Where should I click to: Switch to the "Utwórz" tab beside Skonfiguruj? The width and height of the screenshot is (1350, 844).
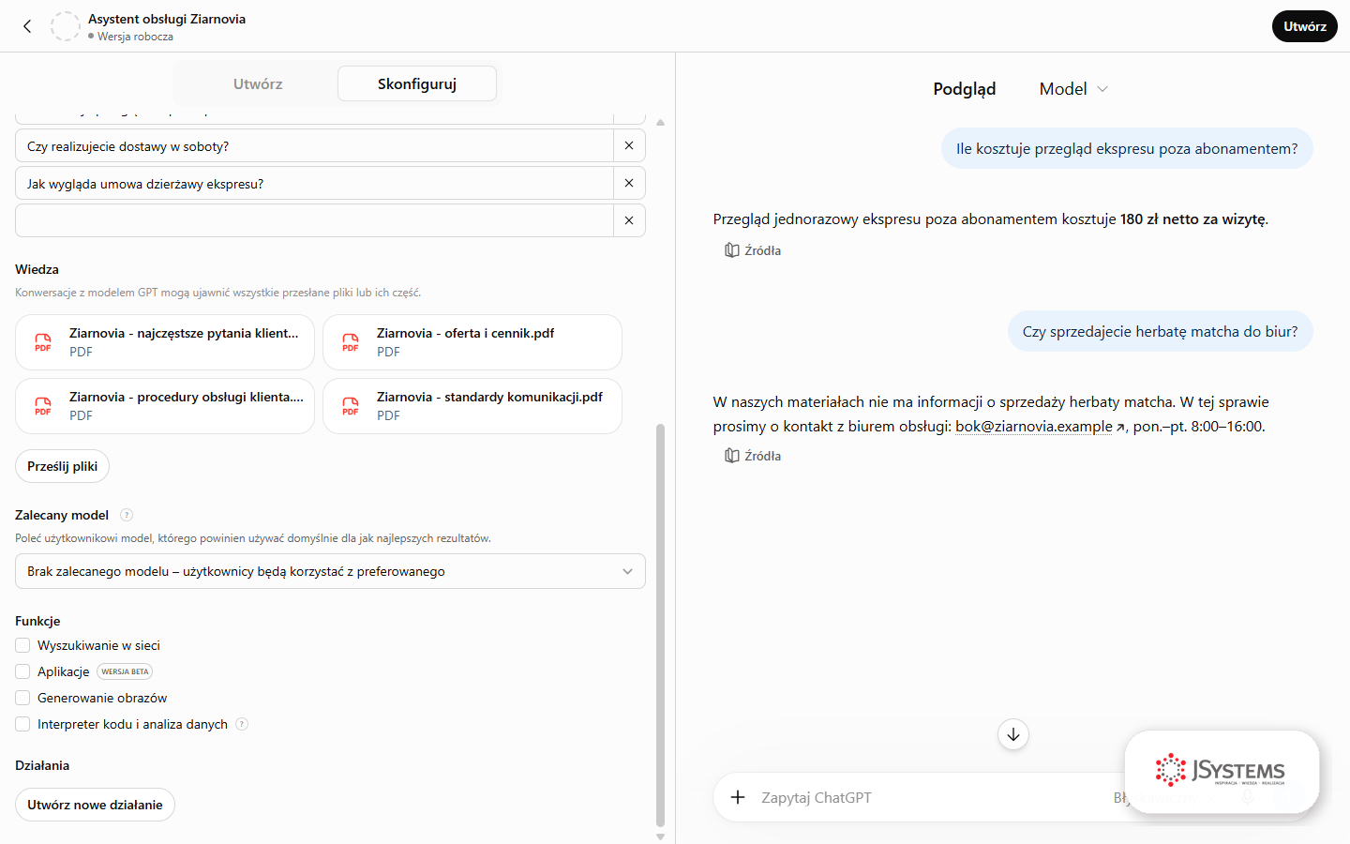[258, 83]
